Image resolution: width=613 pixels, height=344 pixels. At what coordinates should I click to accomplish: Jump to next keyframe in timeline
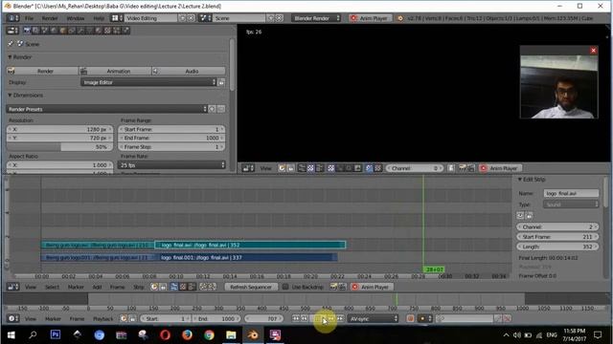332,318
